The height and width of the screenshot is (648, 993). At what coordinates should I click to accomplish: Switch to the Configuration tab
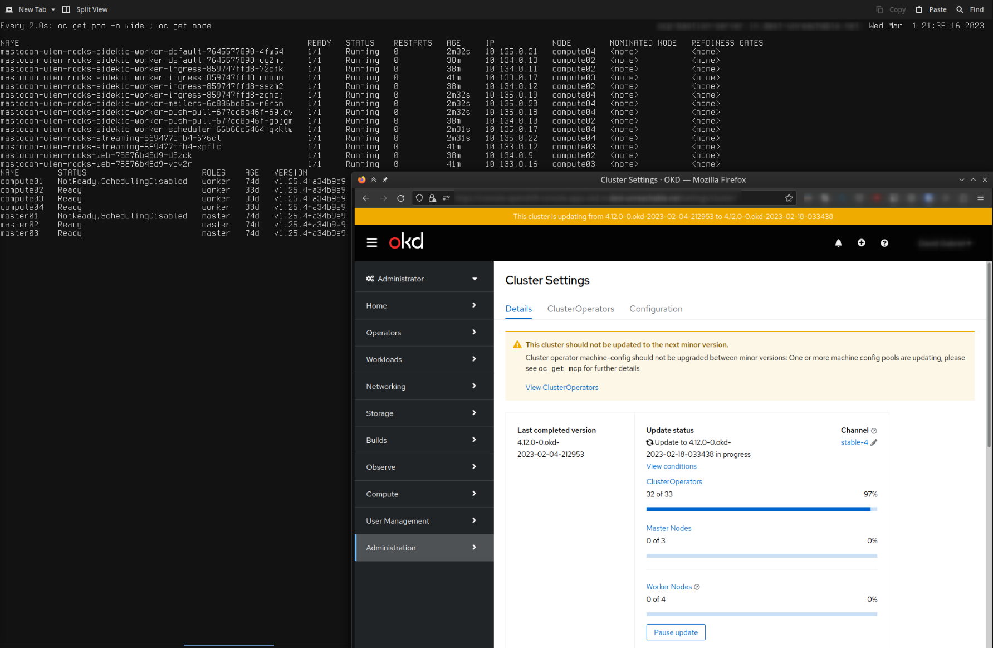(656, 309)
